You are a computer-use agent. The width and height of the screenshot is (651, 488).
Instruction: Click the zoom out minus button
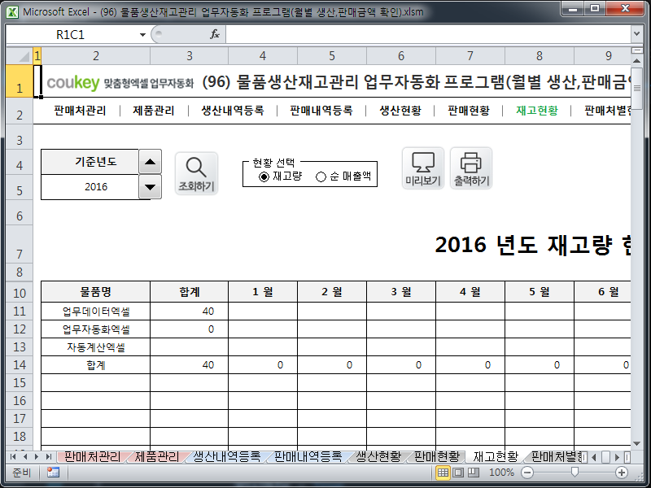pyautogui.click(x=527, y=473)
